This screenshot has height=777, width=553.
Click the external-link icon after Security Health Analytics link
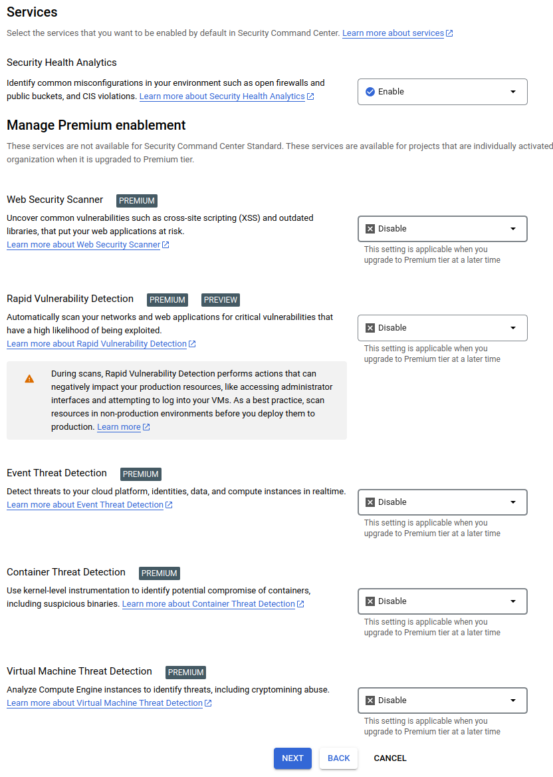[x=310, y=96]
